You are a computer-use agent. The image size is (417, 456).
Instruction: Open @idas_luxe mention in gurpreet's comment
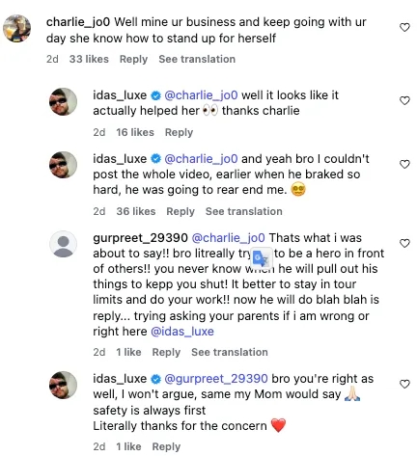coord(182,332)
